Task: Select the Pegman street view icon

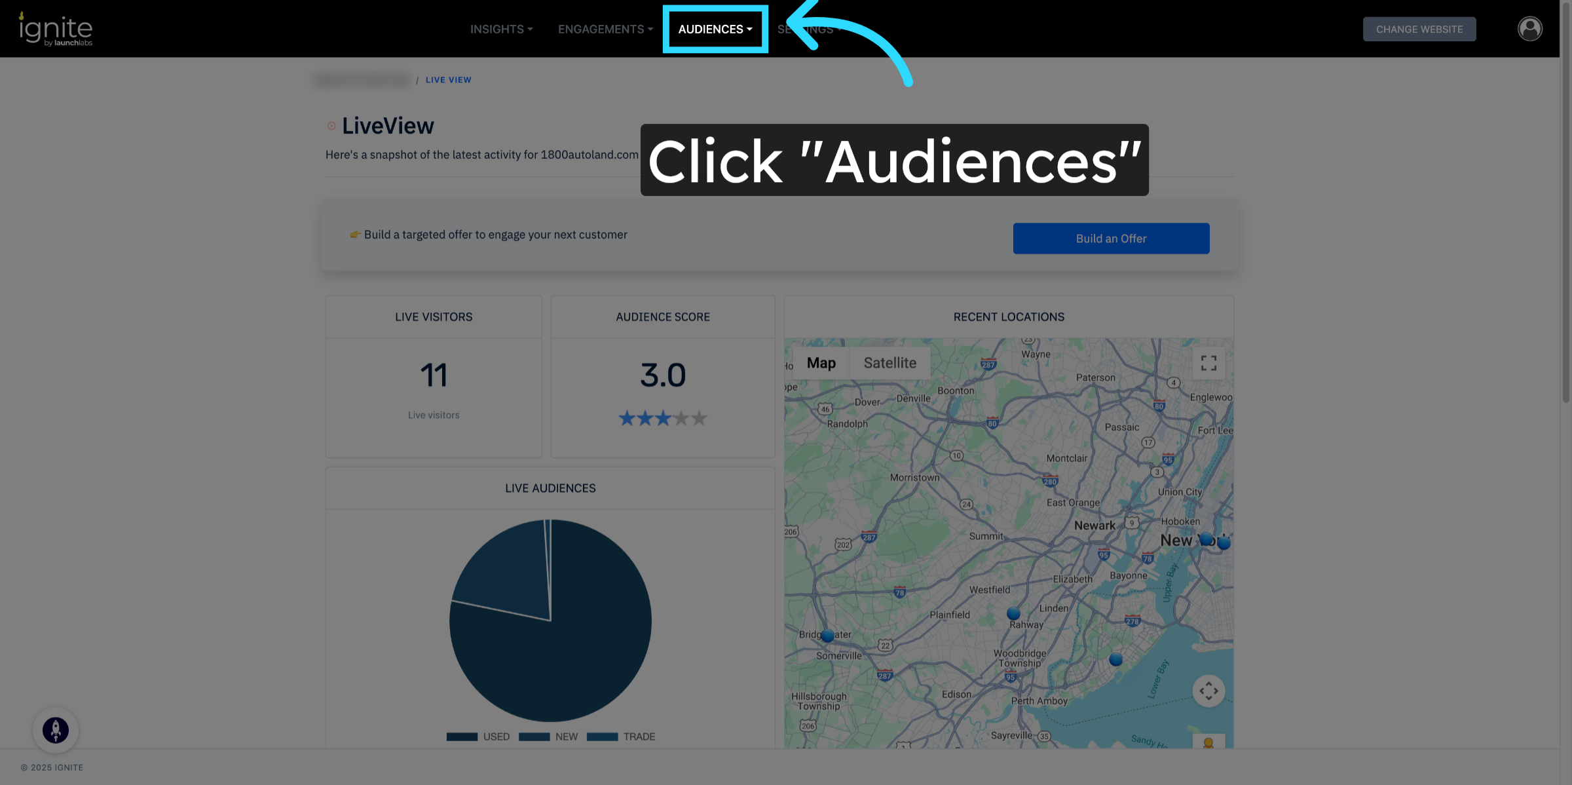Action: click(1208, 743)
